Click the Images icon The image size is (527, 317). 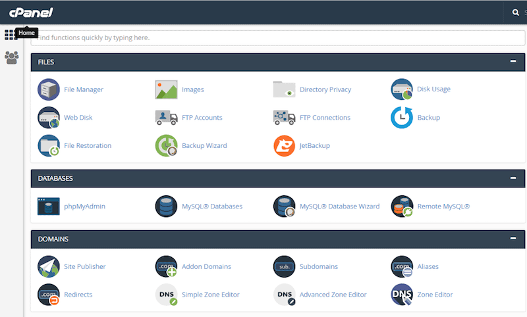tap(166, 89)
